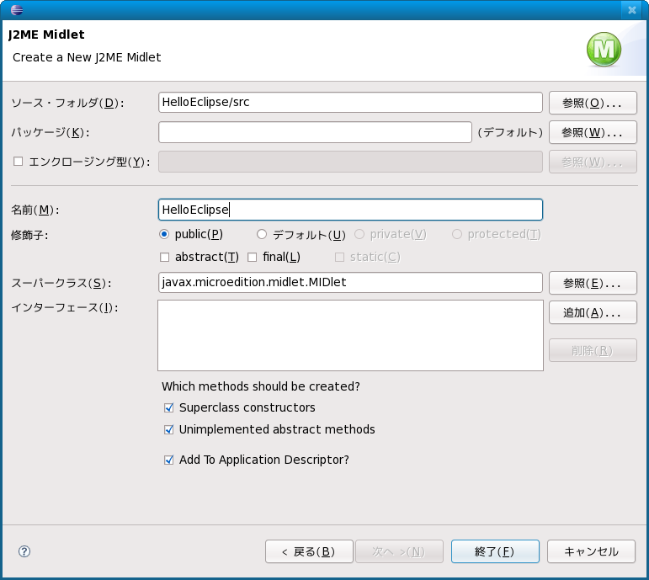Viewport: 649px width, 580px height.
Task: Click the キャンセル button
Action: [x=591, y=551]
